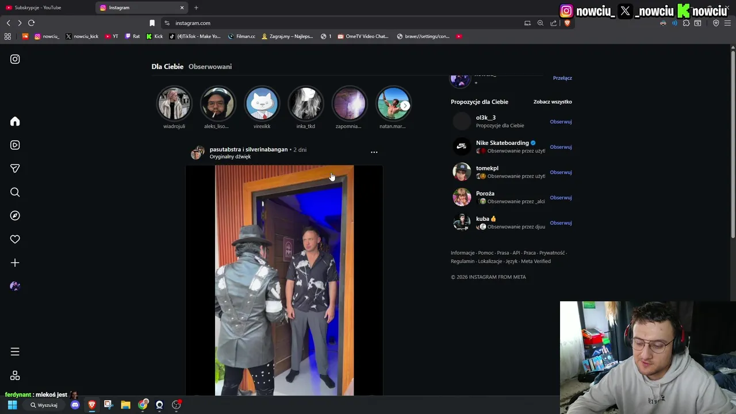Screen dimensions: 736x414
Task: Open Search magnifier in Instagram sidebar
Action: click(x=15, y=192)
